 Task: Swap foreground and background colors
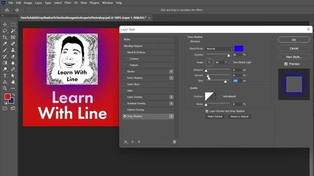click(x=14, y=94)
